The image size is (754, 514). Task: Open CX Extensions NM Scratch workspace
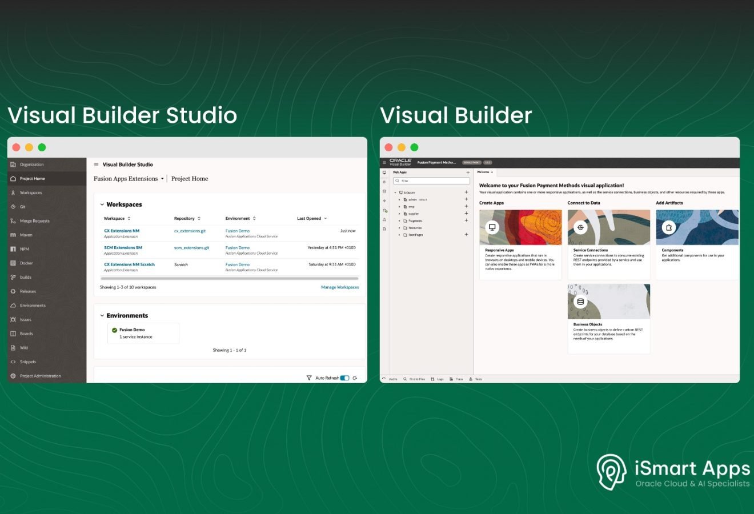[x=129, y=264]
